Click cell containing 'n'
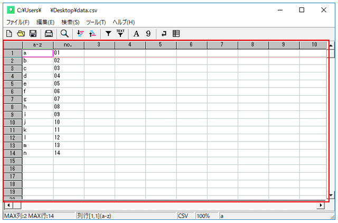Image resolution: width=338 pixels, height=223 pixels. point(37,153)
